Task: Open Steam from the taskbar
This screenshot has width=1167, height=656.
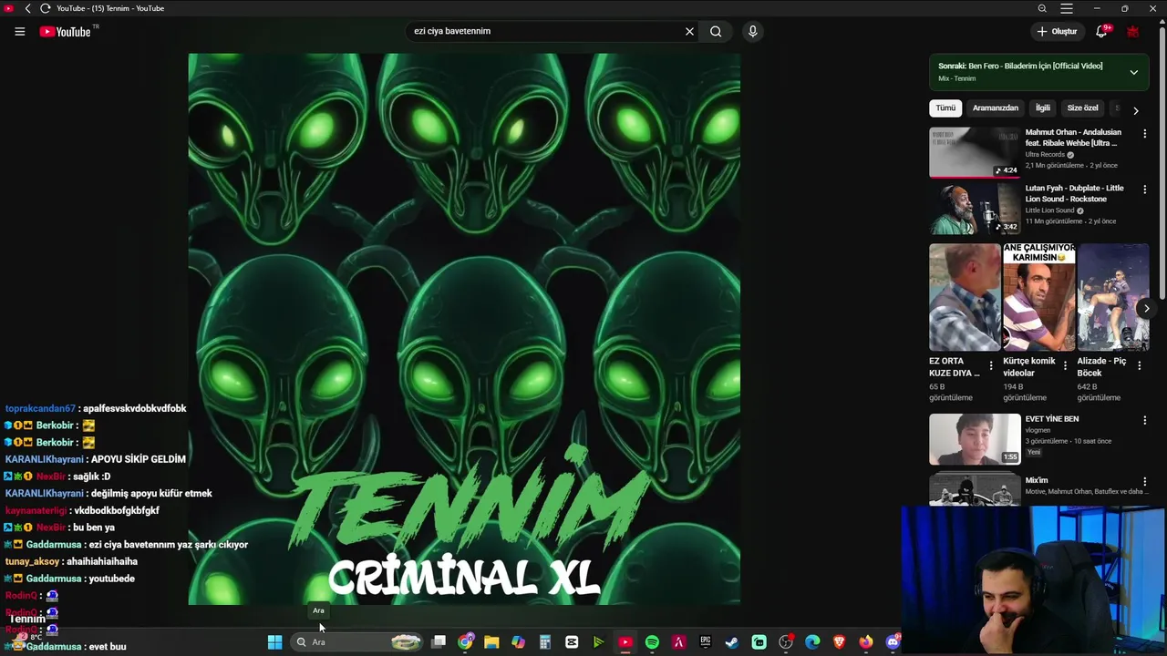Action: pyautogui.click(x=732, y=642)
